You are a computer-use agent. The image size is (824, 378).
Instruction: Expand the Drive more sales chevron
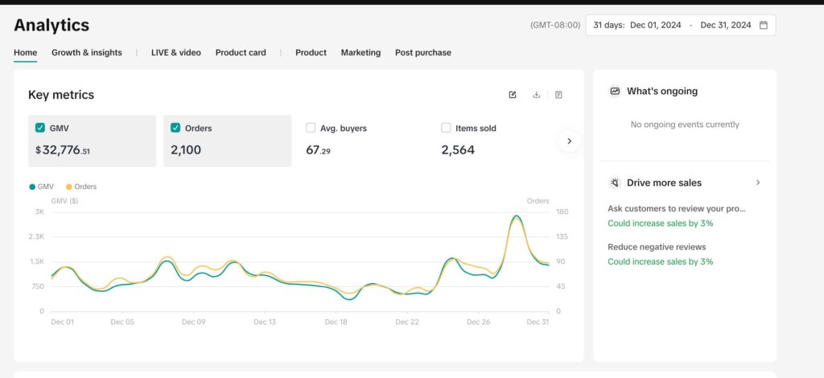(757, 183)
